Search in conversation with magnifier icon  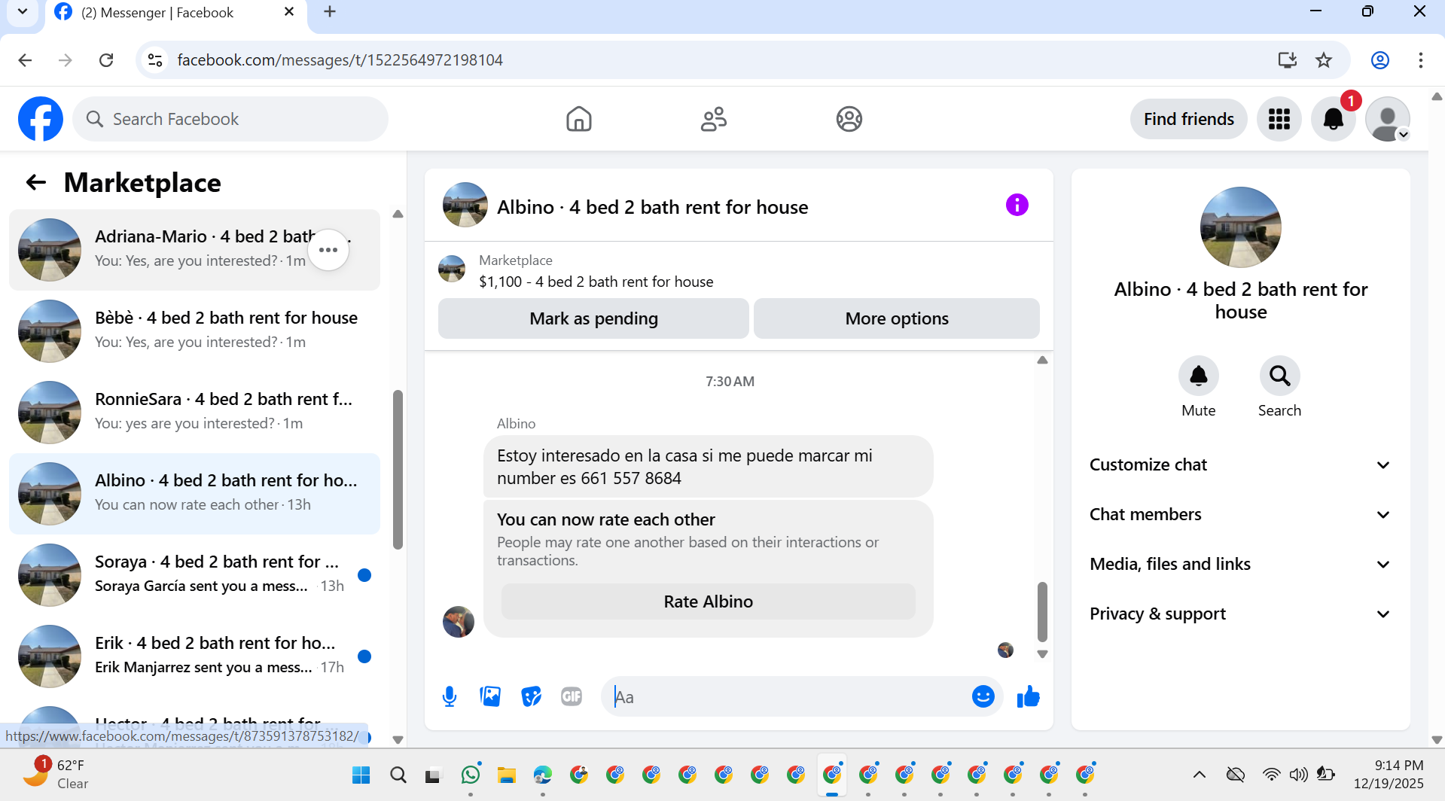click(x=1279, y=376)
